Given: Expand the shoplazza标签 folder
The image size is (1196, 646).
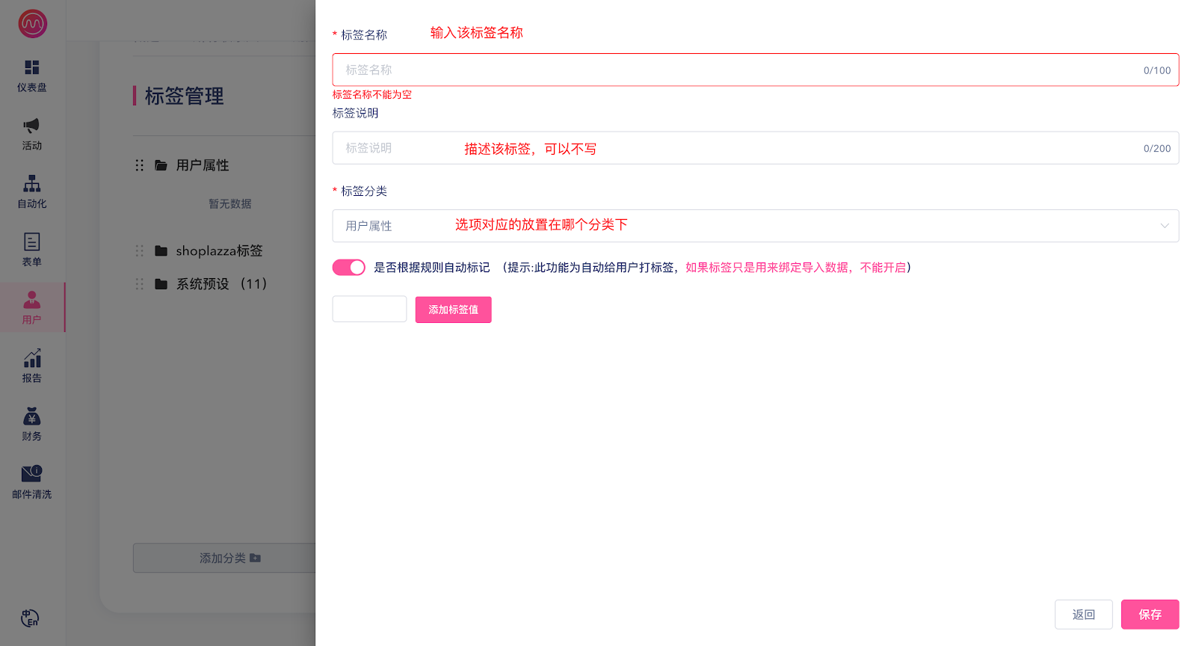Looking at the screenshot, I should click(x=218, y=251).
